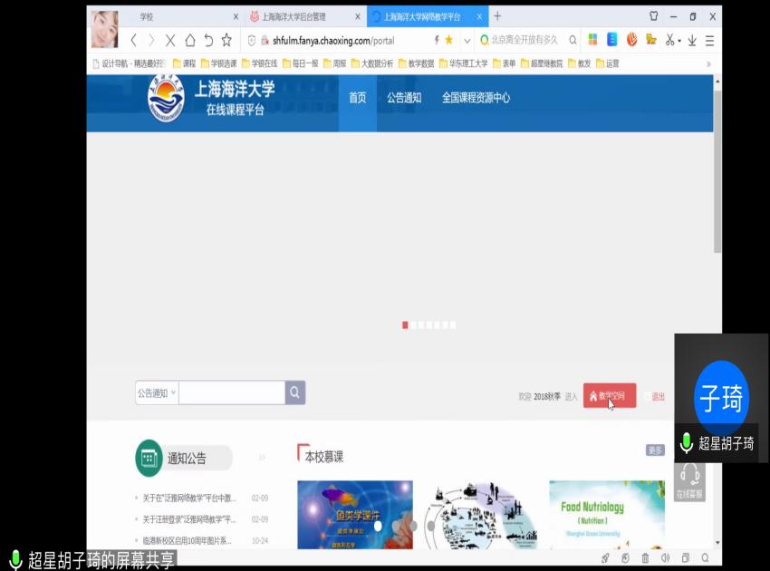
Task: Click the annotation pen icon on meeting toolbar
Action: coord(605,558)
